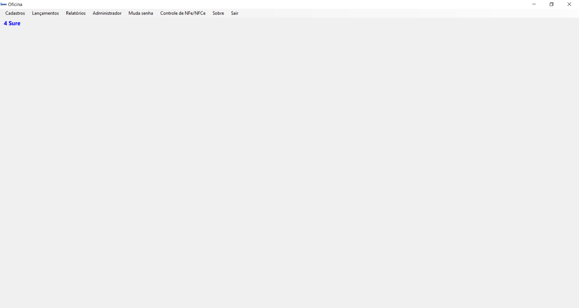
Task: View program info via Sobre
Action: [218, 13]
